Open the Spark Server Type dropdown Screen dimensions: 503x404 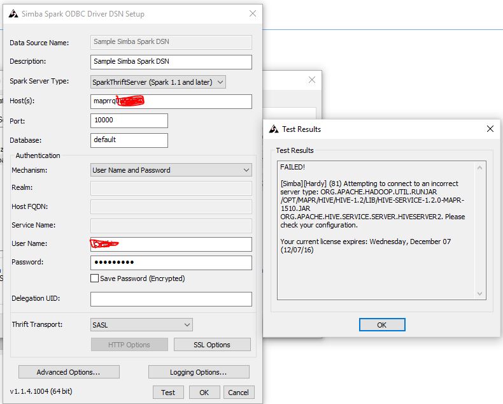point(158,82)
